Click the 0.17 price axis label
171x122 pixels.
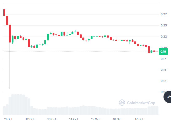(x=163, y=59)
